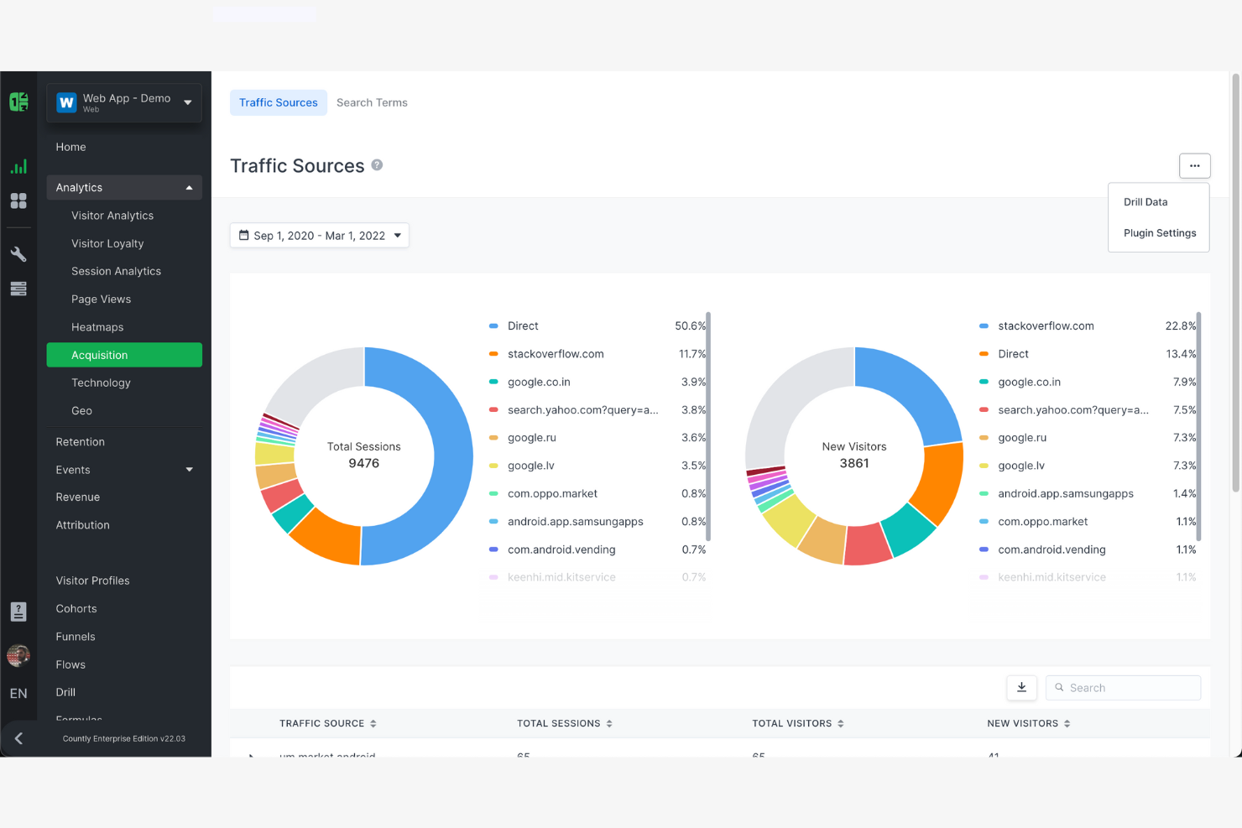The height and width of the screenshot is (828, 1242).
Task: Click the help question-mark icon in sidebar
Action: [x=18, y=612]
